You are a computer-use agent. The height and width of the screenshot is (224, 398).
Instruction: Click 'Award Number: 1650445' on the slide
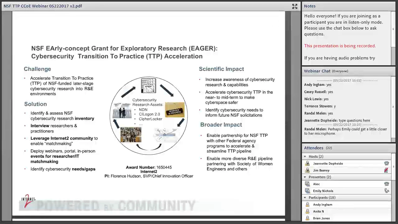click(149, 167)
